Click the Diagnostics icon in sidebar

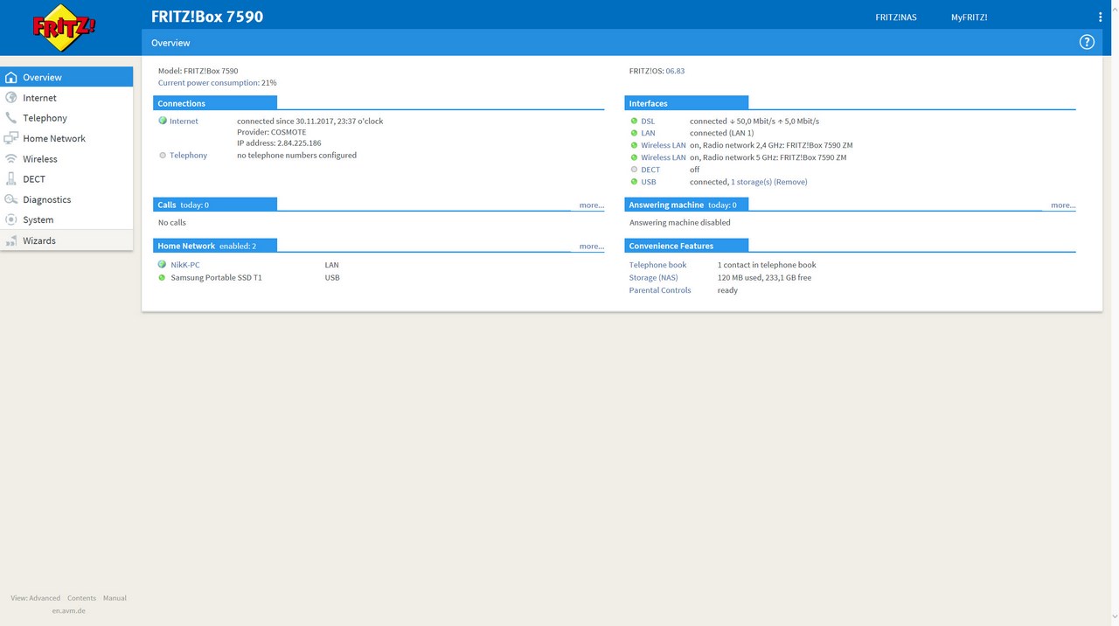[11, 199]
